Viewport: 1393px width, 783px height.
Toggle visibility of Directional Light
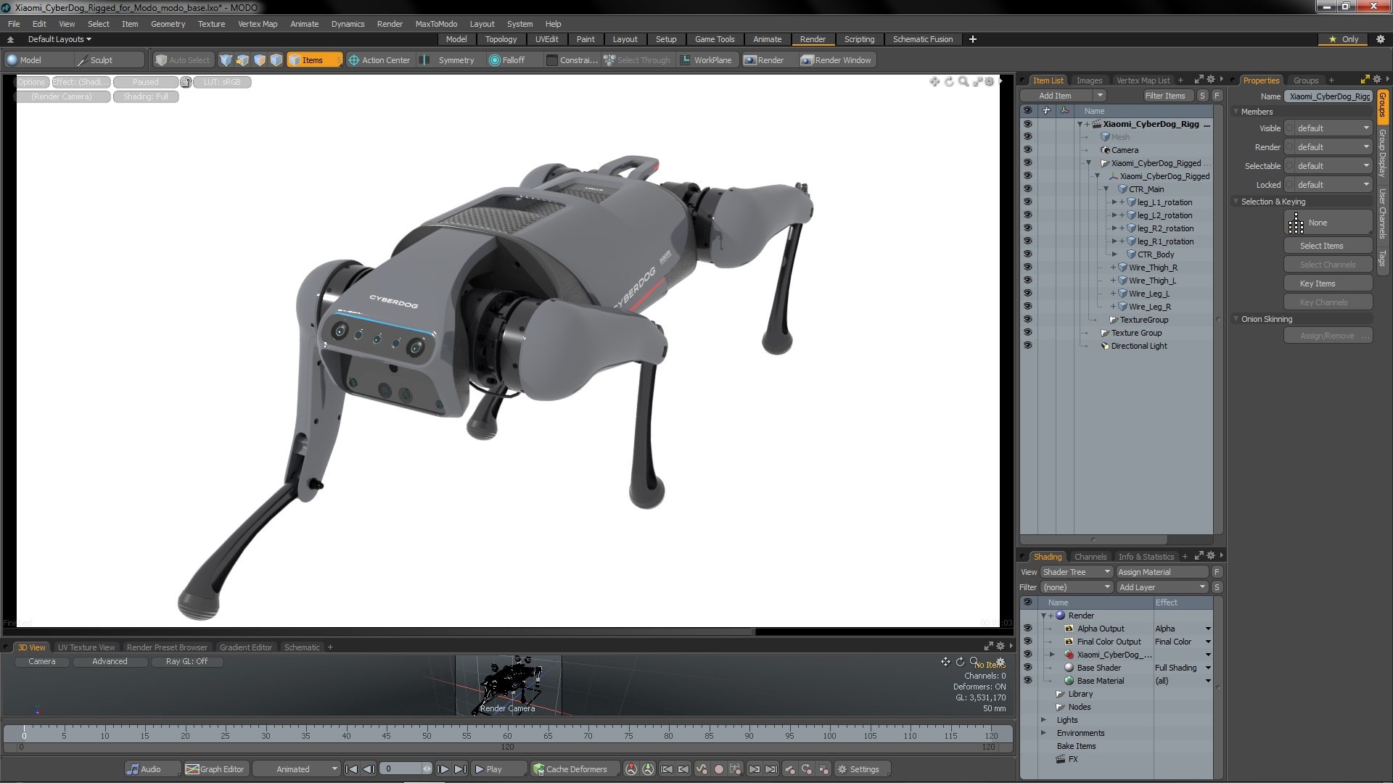pyautogui.click(x=1027, y=346)
